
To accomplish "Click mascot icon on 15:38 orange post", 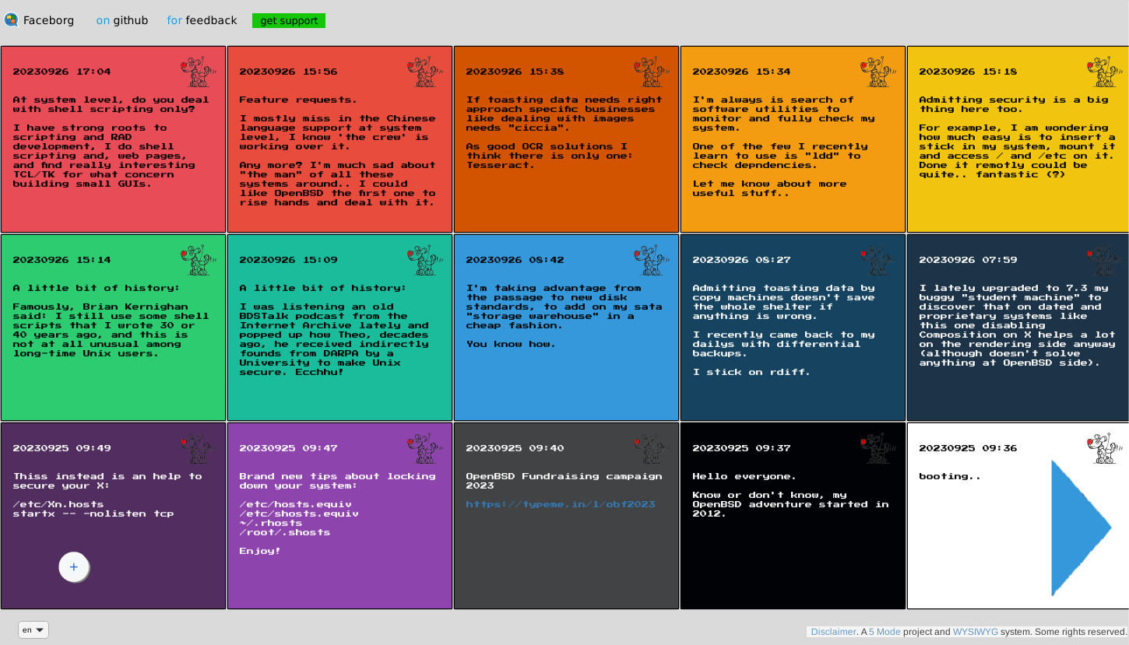I will (x=649, y=72).
